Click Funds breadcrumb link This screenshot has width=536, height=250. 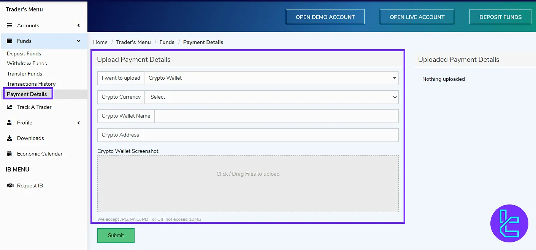point(167,42)
